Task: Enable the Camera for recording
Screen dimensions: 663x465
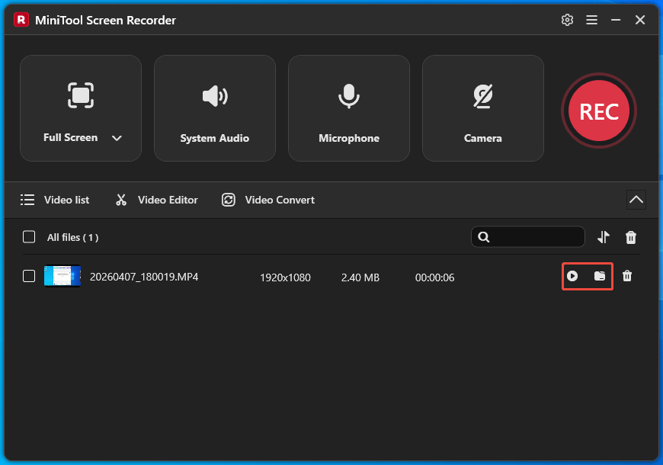Action: pos(482,96)
